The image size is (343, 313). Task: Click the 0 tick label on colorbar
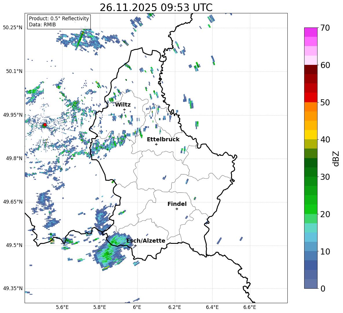point(323,288)
